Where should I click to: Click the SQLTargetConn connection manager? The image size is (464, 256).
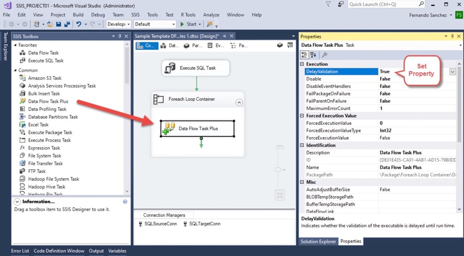202,224
